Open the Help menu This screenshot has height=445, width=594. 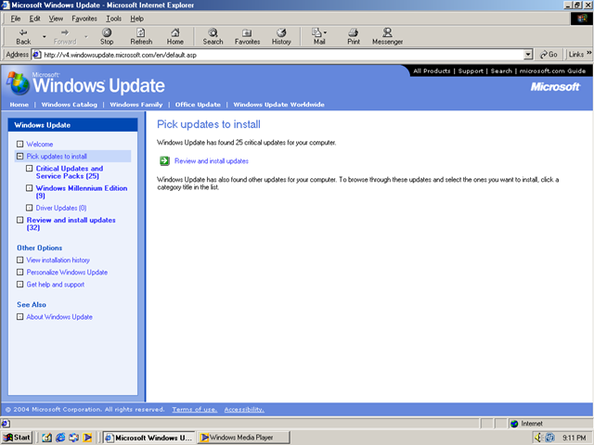coord(136,19)
